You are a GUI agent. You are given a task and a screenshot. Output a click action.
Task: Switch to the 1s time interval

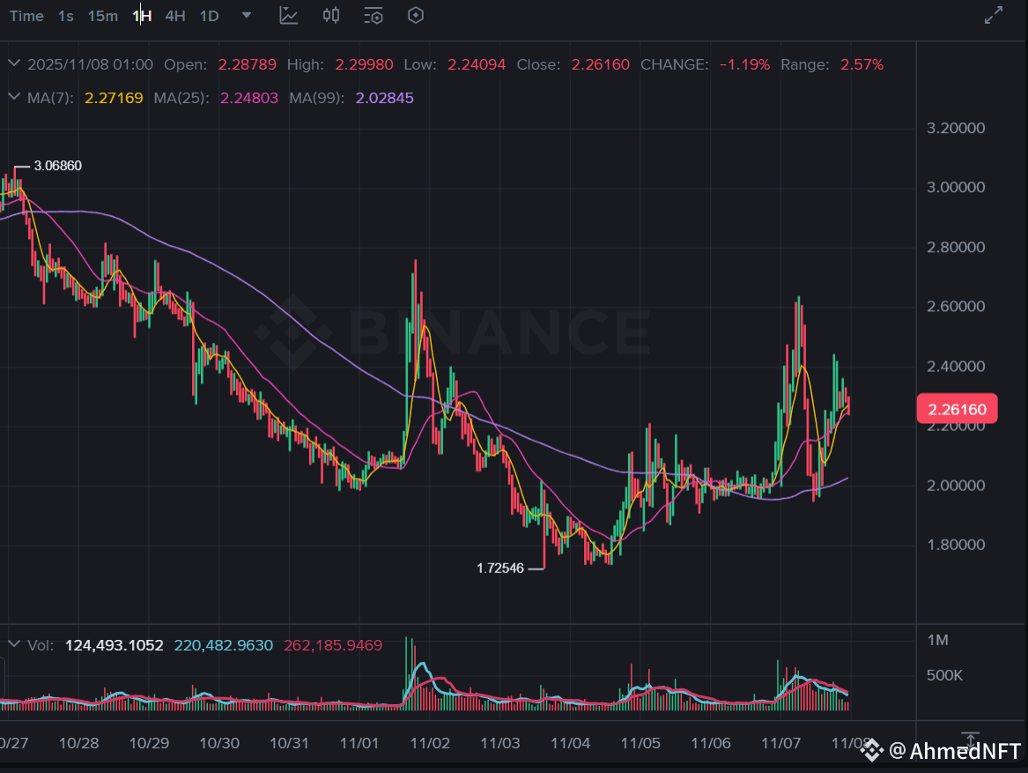[x=65, y=16]
